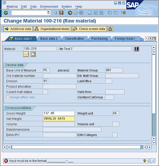
Task: Click the red error icon in status bar
Action: pyautogui.click(x=6, y=161)
